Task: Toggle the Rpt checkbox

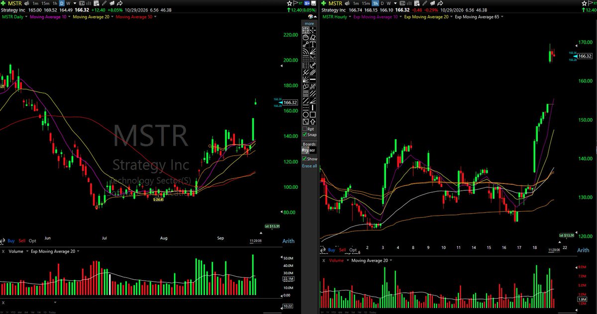Action: pyautogui.click(x=305, y=128)
